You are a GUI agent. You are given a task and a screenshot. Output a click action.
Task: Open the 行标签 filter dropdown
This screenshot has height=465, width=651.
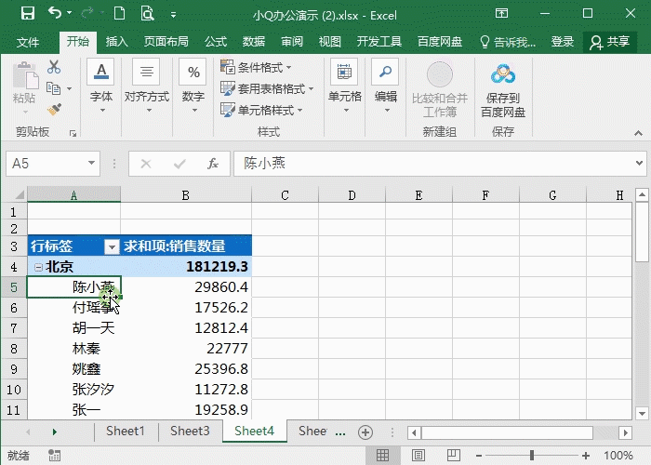click(112, 246)
